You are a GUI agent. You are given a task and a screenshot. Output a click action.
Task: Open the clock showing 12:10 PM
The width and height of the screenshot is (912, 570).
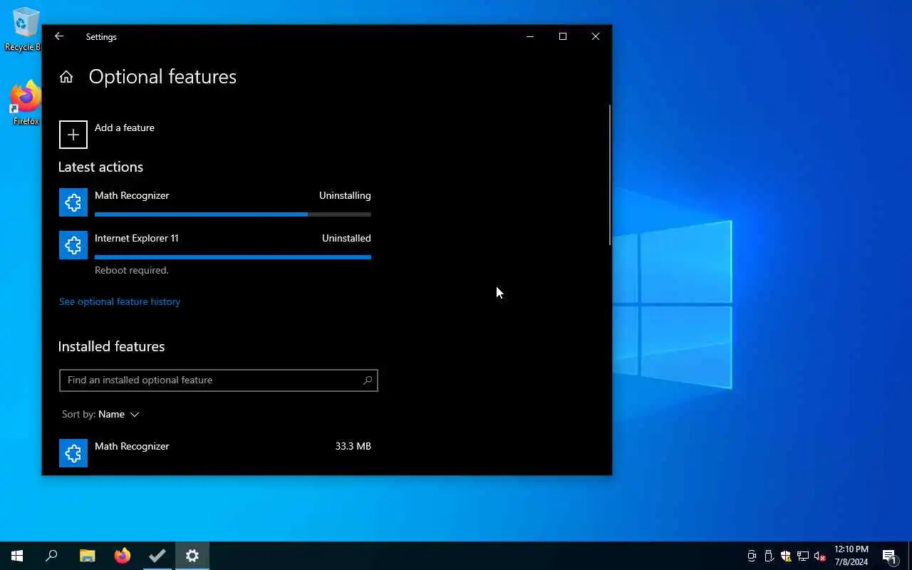click(851, 556)
